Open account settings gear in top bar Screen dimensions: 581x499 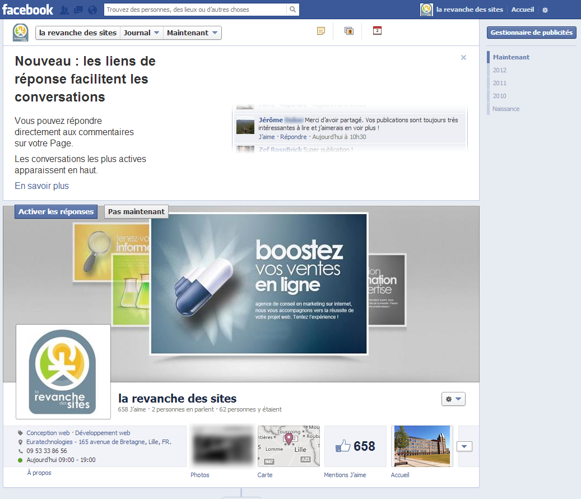pyautogui.click(x=545, y=10)
